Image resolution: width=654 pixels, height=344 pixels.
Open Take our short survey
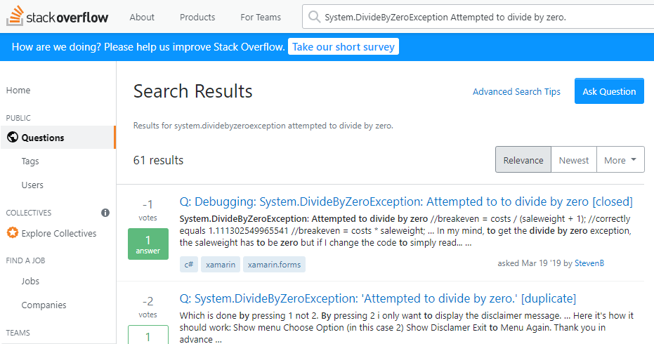pos(344,47)
